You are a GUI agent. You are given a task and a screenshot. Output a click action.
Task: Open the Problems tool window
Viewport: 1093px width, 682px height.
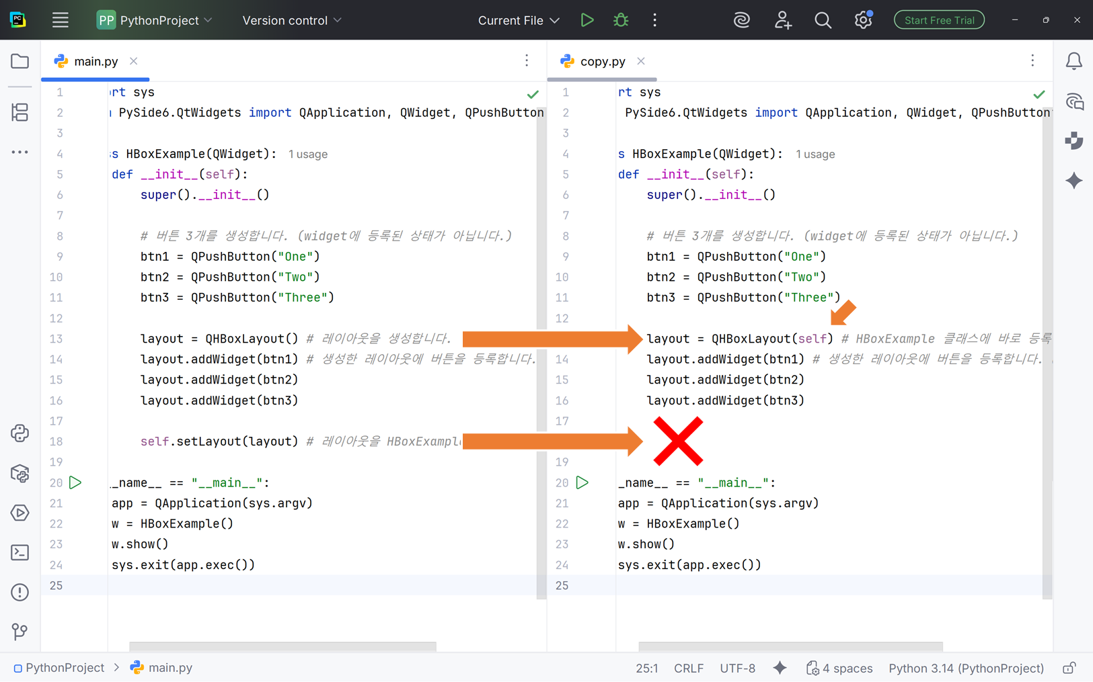[x=20, y=592]
